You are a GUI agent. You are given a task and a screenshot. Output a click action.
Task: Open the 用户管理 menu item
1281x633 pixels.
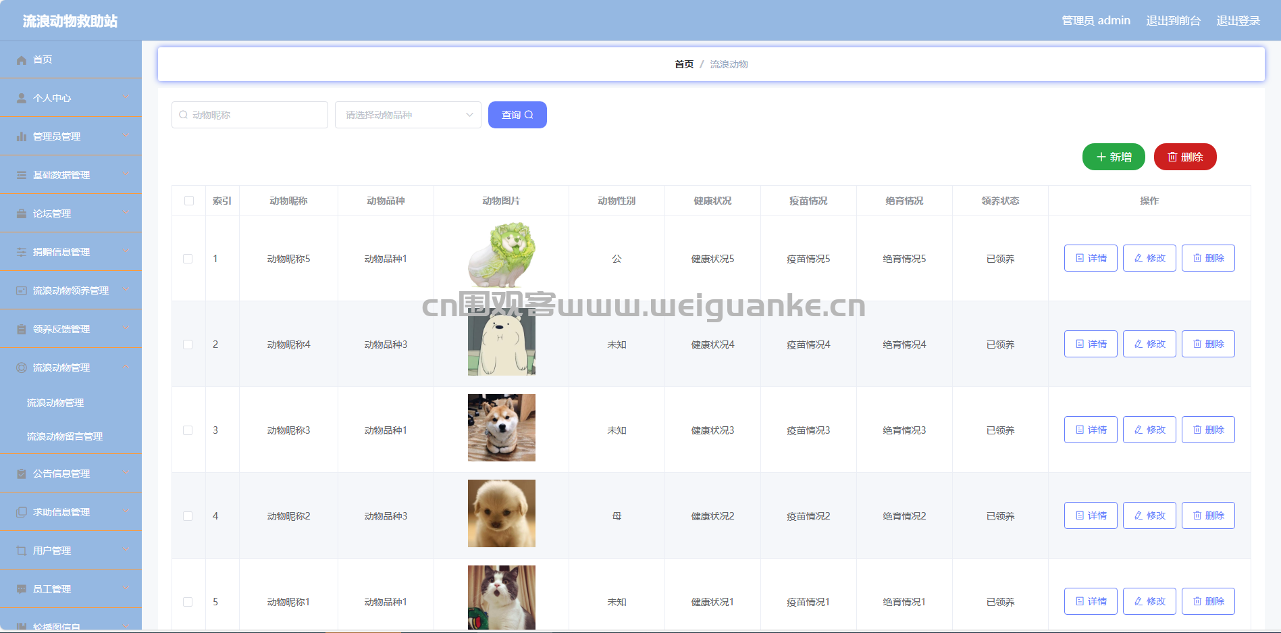71,551
